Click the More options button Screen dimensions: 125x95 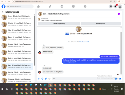coord(101,24)
